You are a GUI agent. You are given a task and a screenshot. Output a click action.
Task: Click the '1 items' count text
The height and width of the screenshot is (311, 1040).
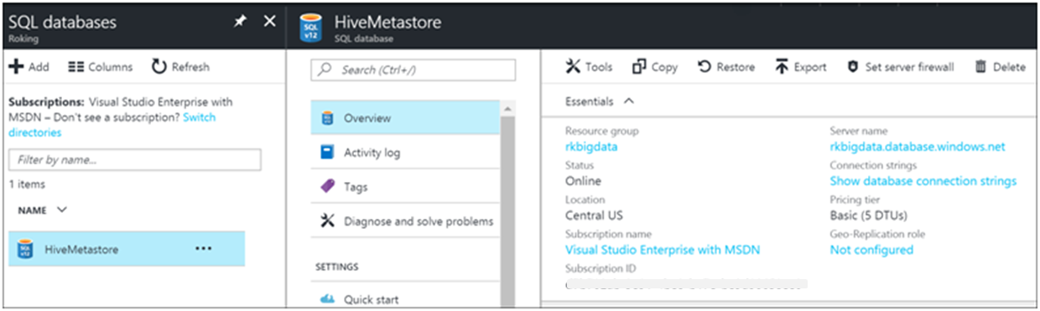pyautogui.click(x=27, y=184)
